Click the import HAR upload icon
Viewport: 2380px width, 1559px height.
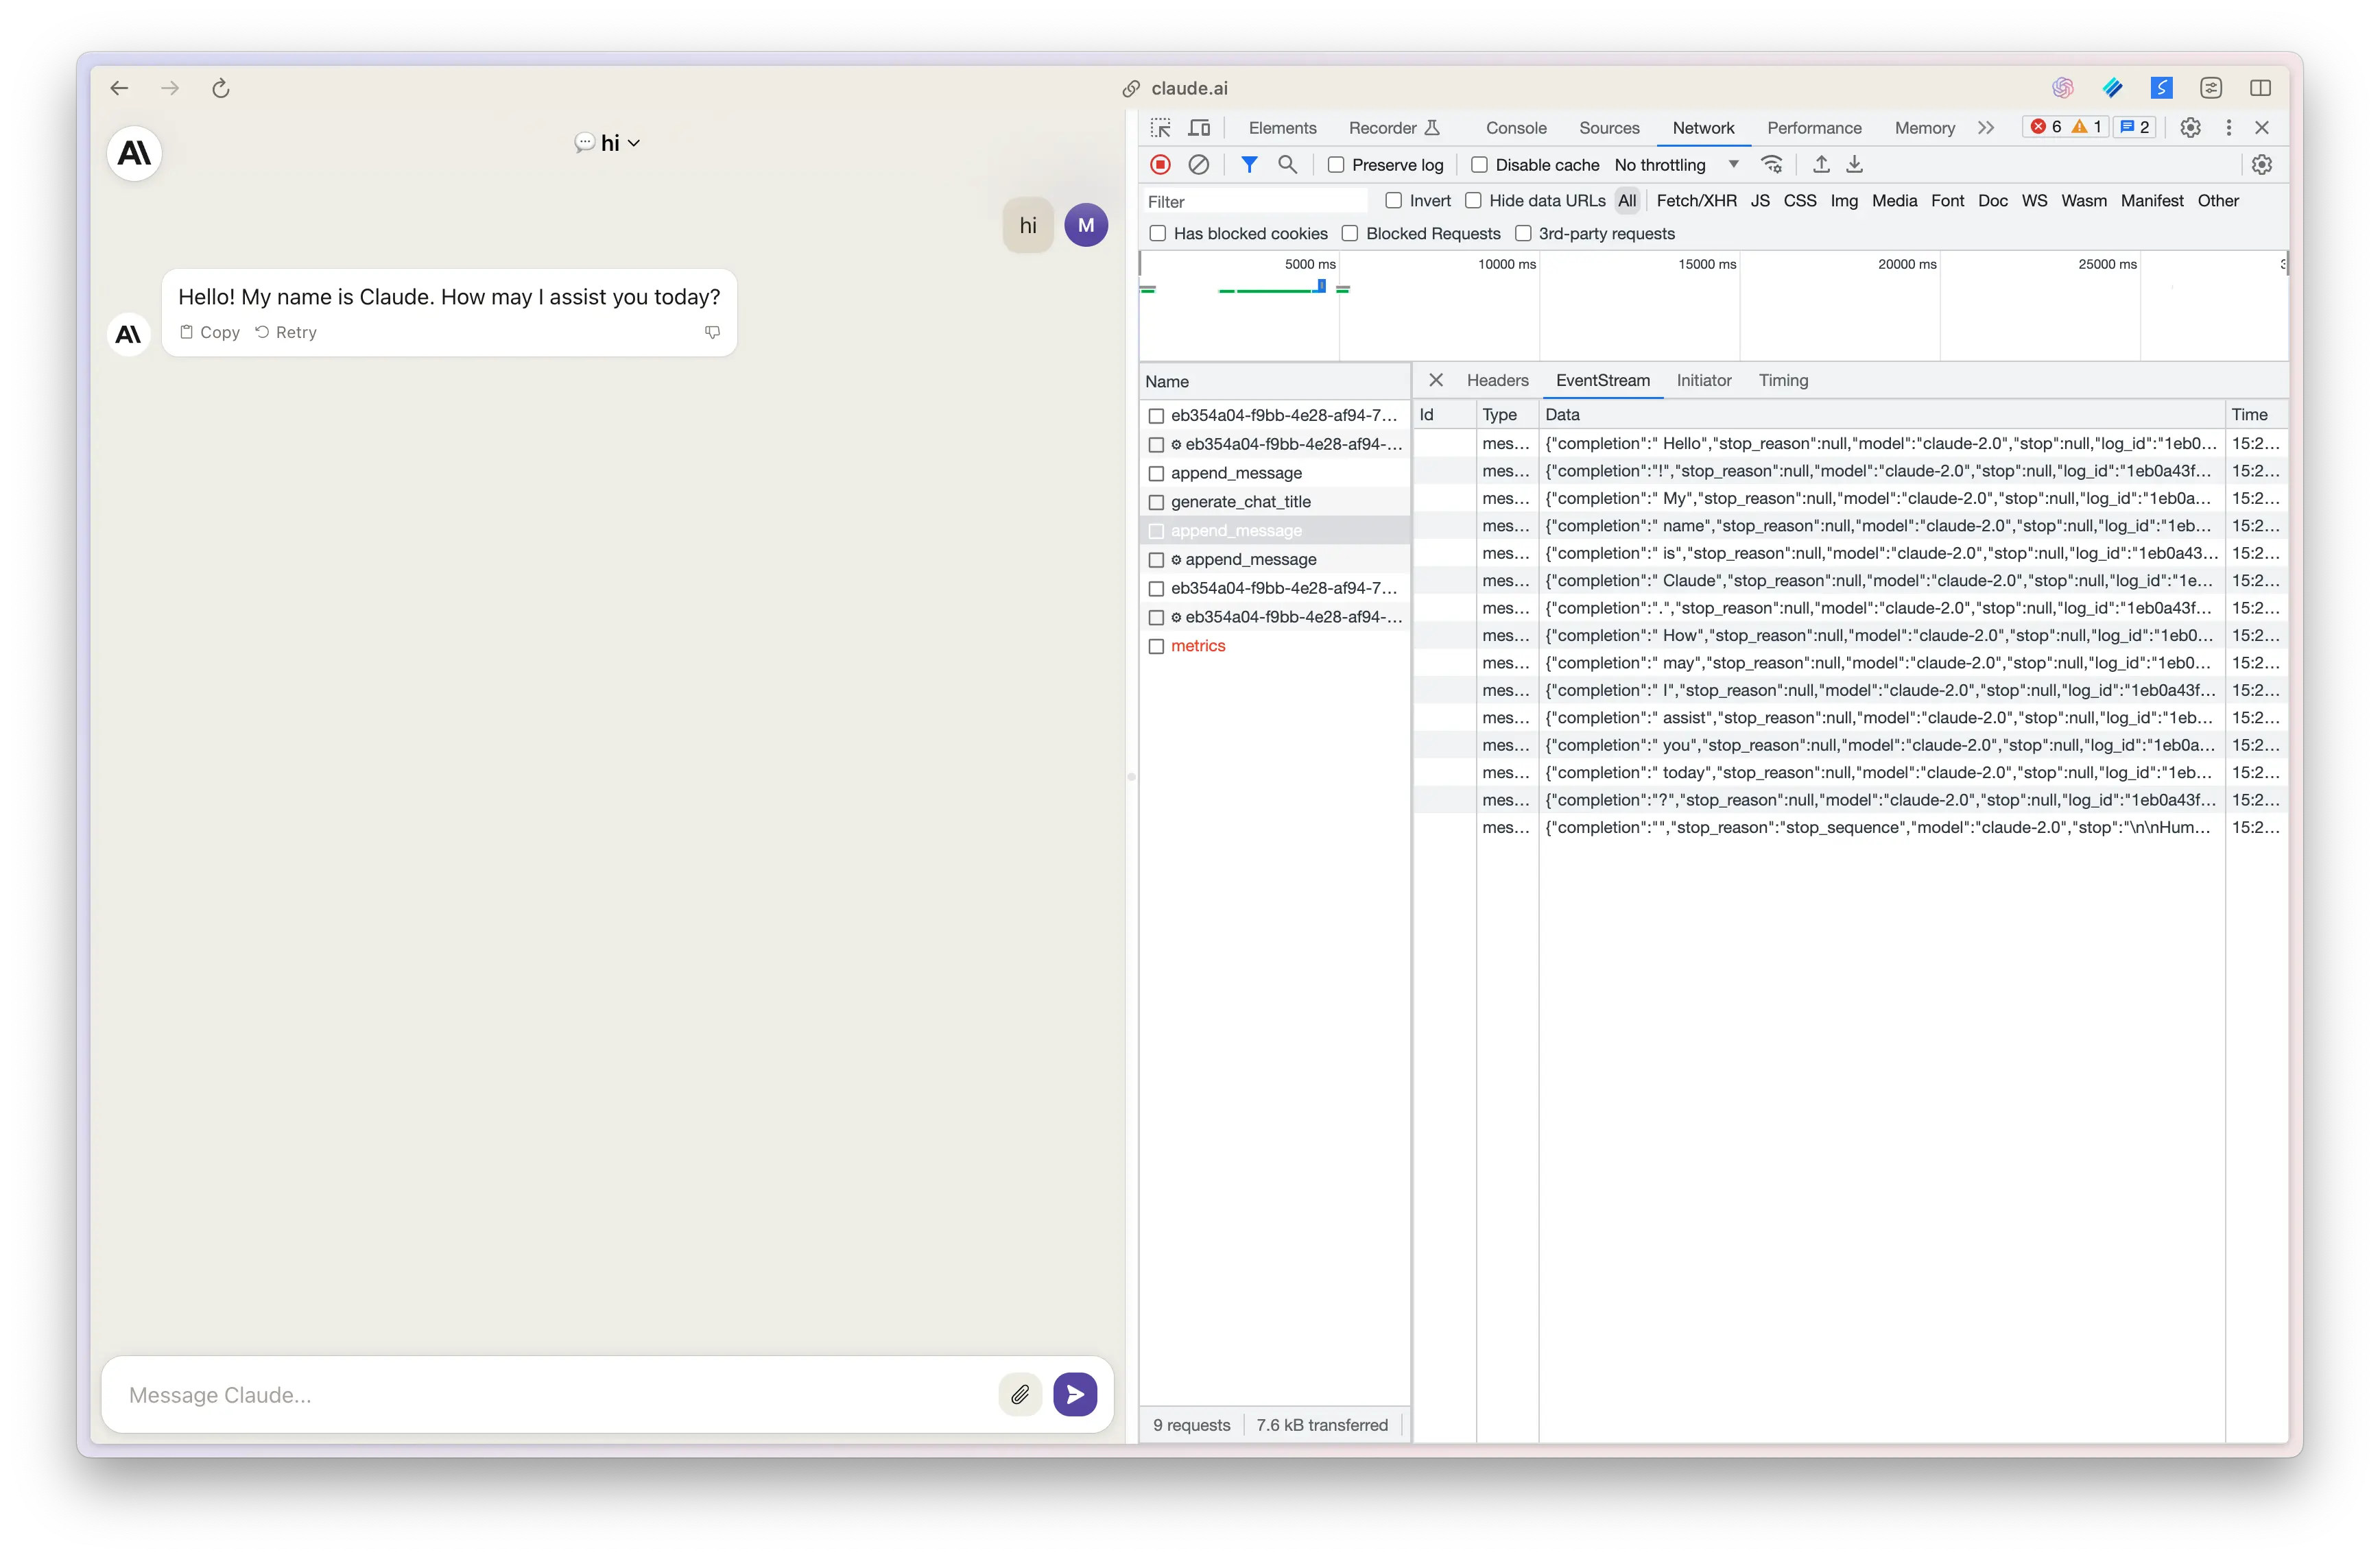[x=1821, y=165]
